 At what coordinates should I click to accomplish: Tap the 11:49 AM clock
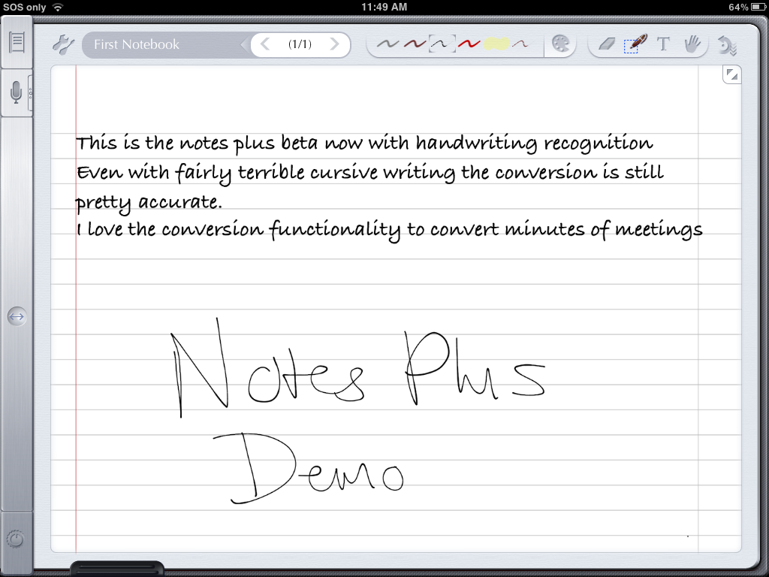coord(384,7)
